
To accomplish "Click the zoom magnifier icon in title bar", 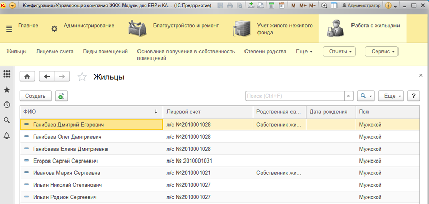I will (x=324, y=6).
